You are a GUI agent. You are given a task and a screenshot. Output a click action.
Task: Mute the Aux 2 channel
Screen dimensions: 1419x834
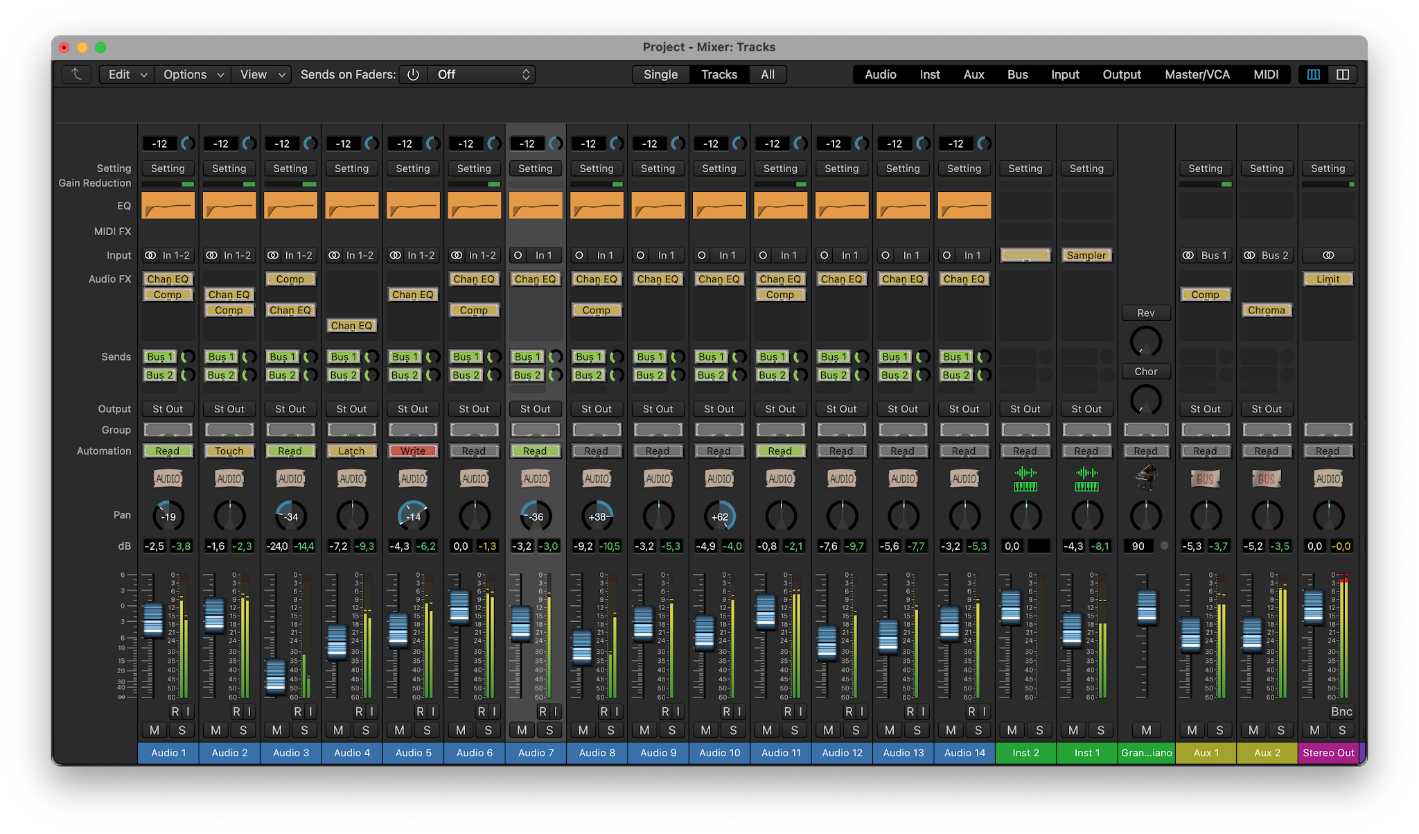1253,730
